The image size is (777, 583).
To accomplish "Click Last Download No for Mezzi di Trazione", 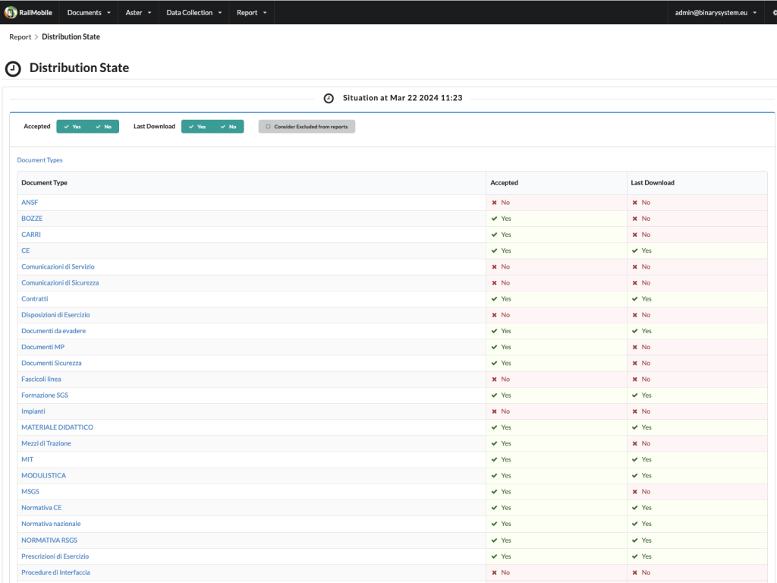I will [x=697, y=443].
